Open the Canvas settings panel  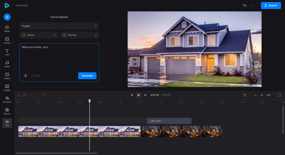coord(7,40)
